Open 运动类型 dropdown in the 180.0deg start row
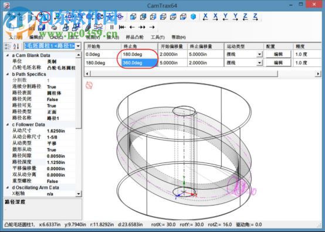The width and height of the screenshot is (325, 232). tap(259, 63)
